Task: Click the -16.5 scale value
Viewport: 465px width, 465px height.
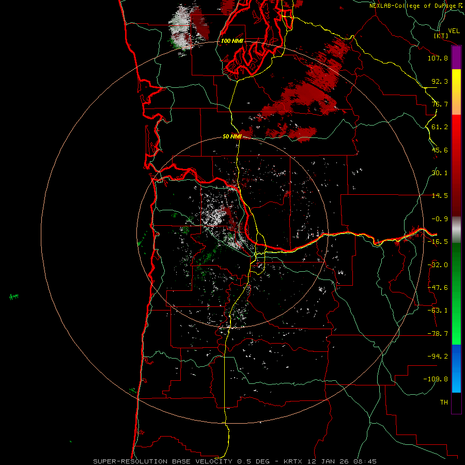Action: pos(438,242)
